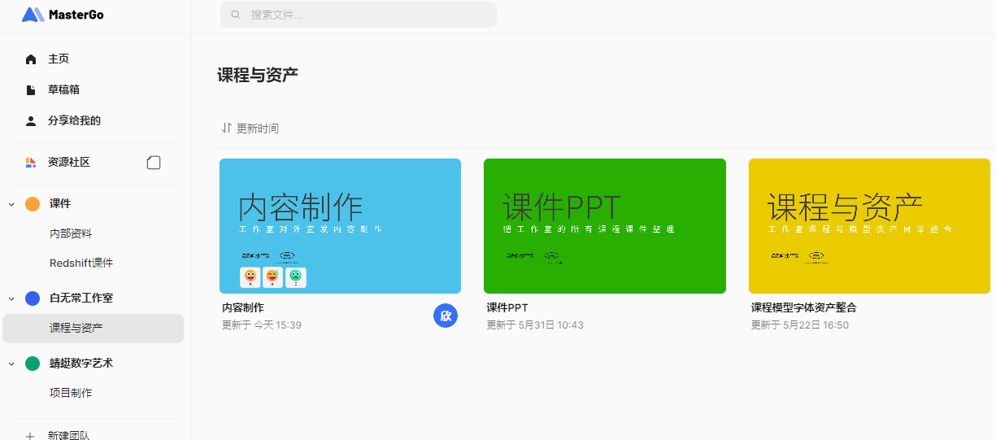
Task: Click the square icon right of 资源社区
Action: pos(154,163)
